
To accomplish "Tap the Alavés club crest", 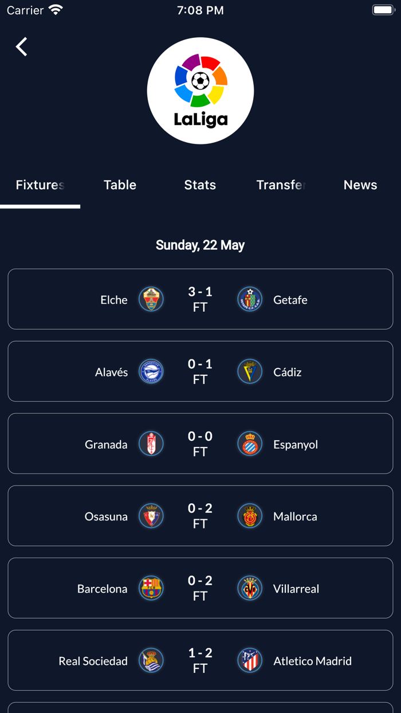I will tap(151, 371).
